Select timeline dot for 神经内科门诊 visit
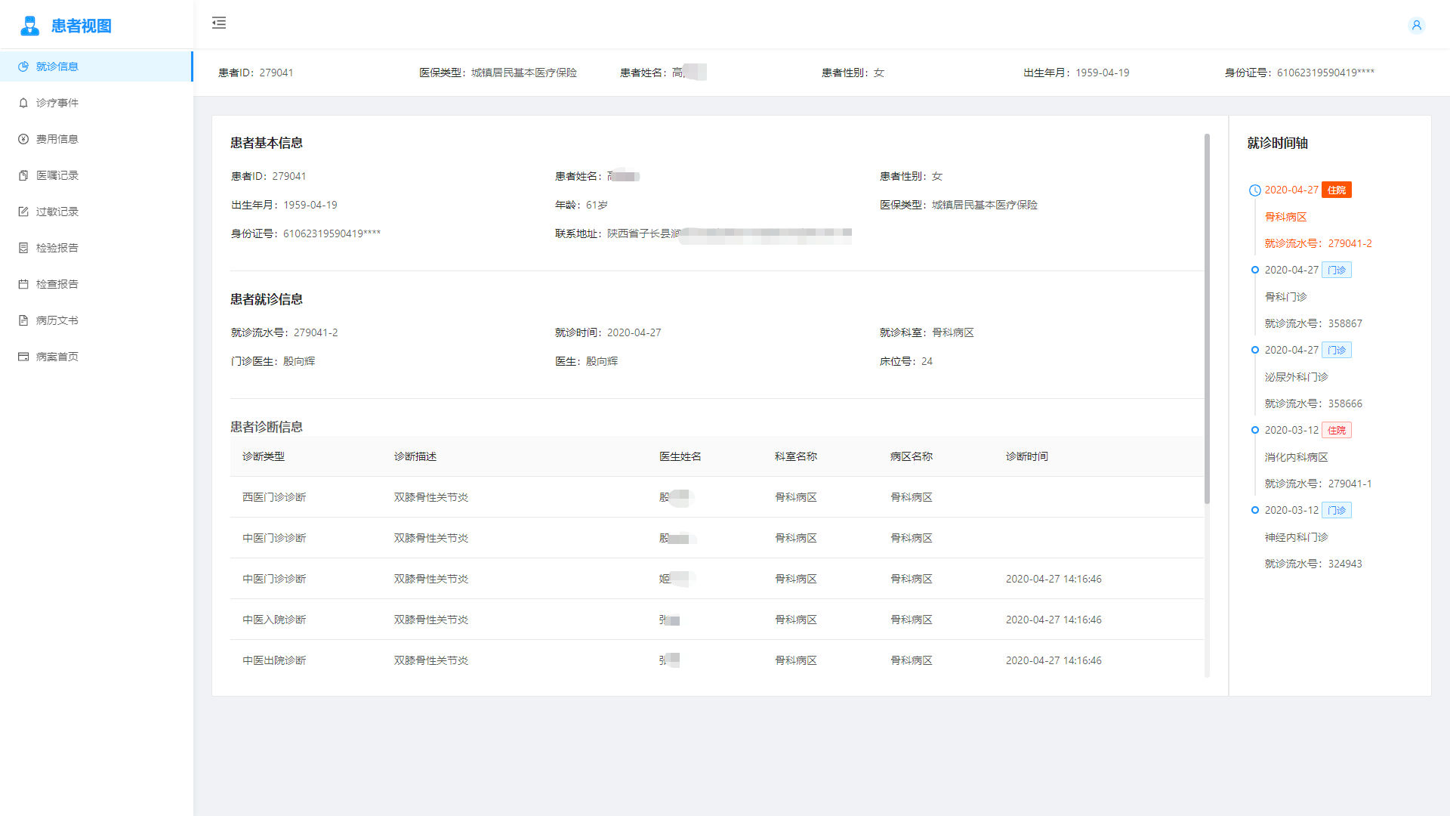 click(1255, 510)
